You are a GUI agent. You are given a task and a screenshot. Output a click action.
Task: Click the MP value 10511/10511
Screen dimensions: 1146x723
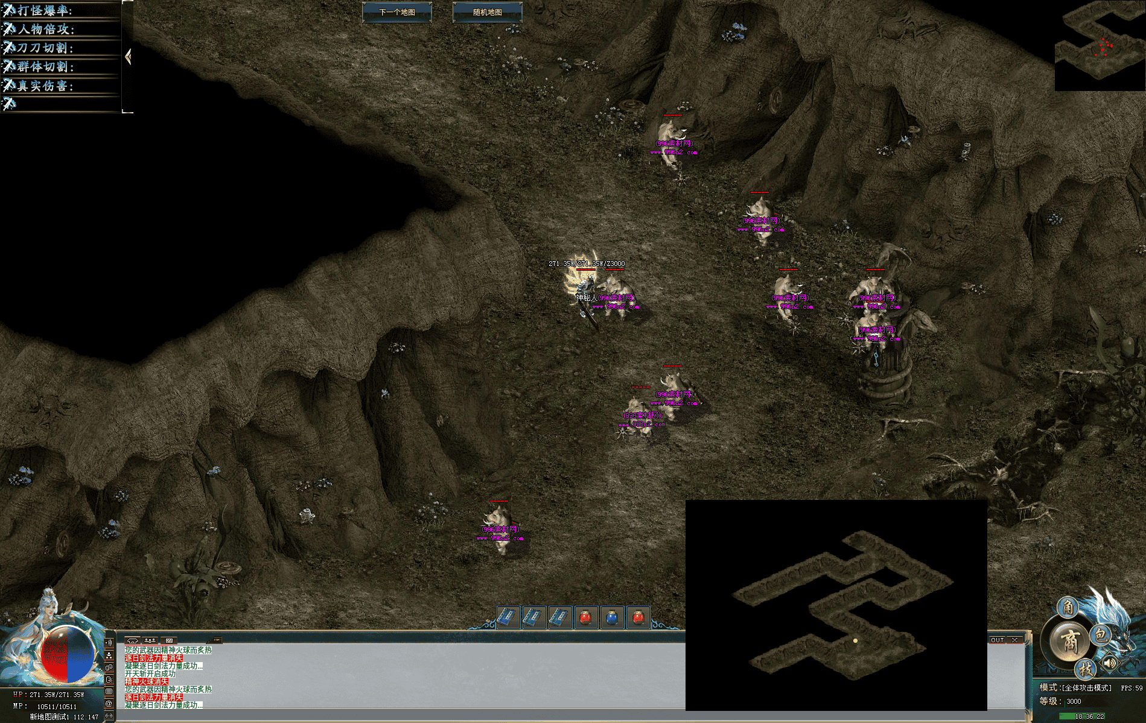(x=57, y=707)
